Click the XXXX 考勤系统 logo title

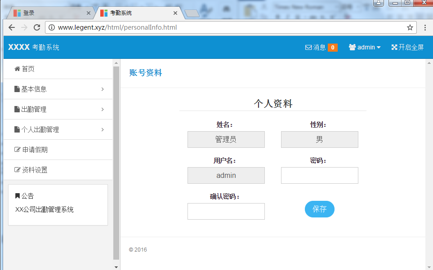(34, 47)
